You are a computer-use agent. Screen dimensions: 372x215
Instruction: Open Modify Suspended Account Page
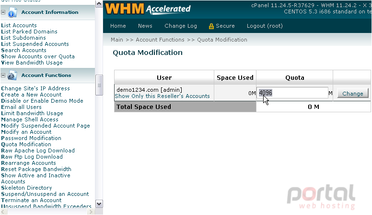pos(46,126)
